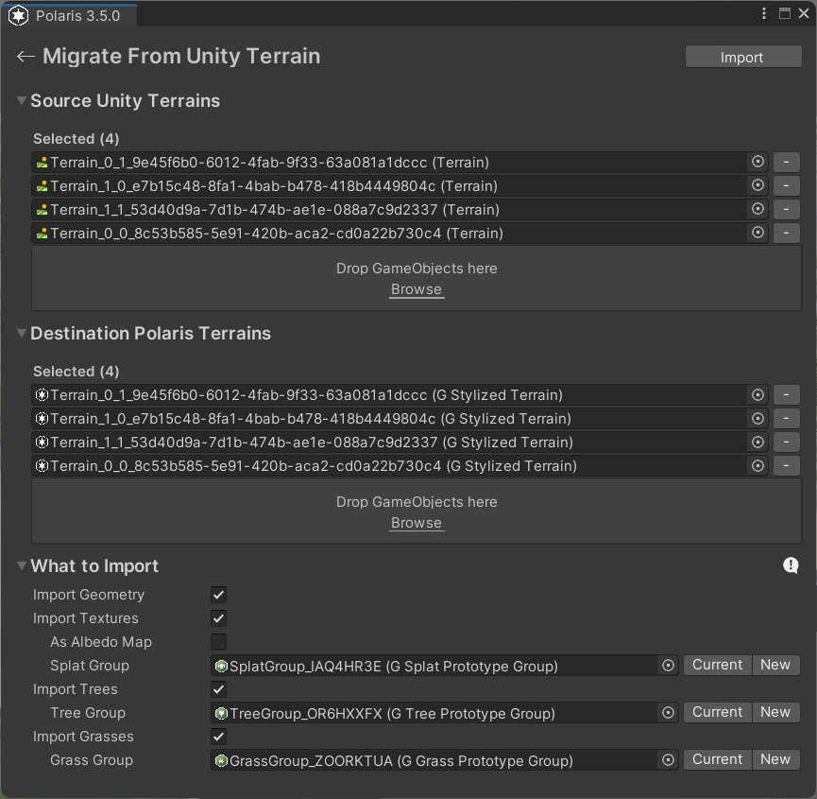The height and width of the screenshot is (799, 817).
Task: Toggle the Import Geometry checkbox
Action: (x=219, y=595)
